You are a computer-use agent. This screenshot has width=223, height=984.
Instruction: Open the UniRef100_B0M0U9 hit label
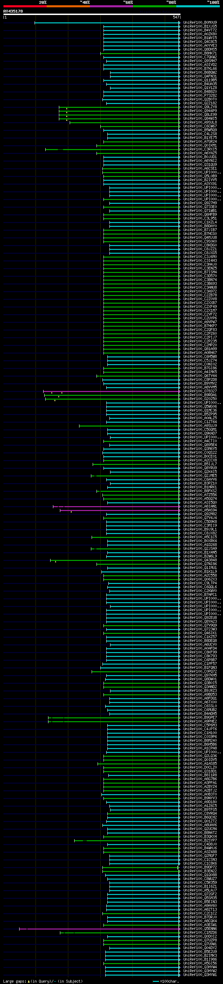click(200, 23)
